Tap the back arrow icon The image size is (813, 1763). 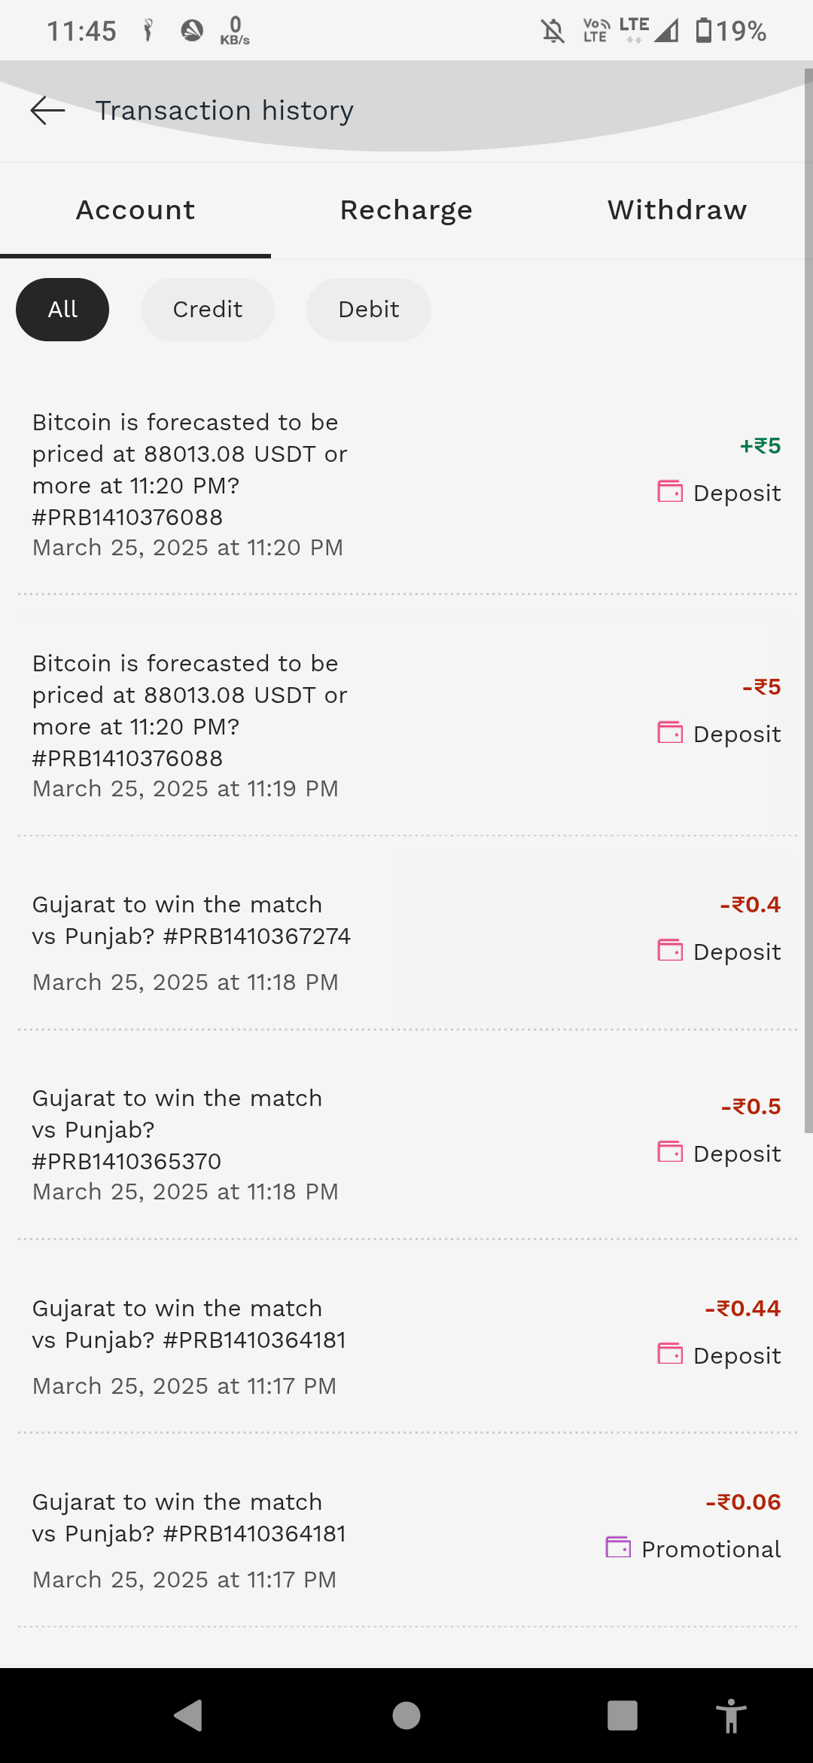coord(48,111)
